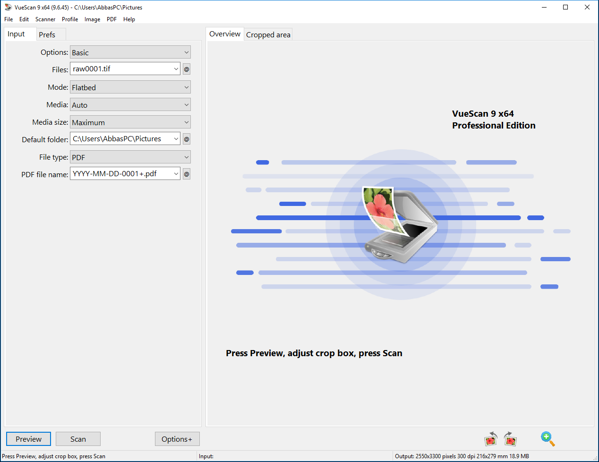Click the 'Media size:' label
Screen dimensions: 599x462
click(x=50, y=122)
